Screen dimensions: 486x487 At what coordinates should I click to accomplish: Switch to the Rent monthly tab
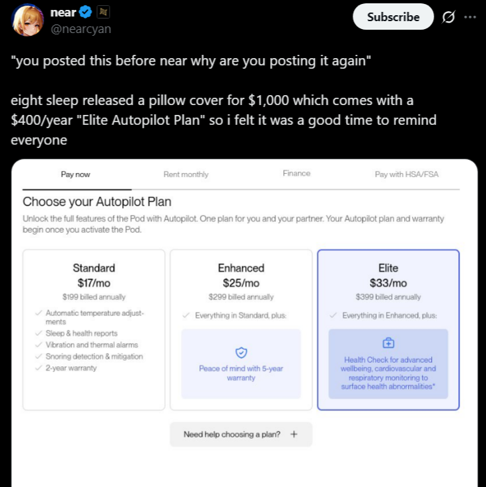click(186, 174)
